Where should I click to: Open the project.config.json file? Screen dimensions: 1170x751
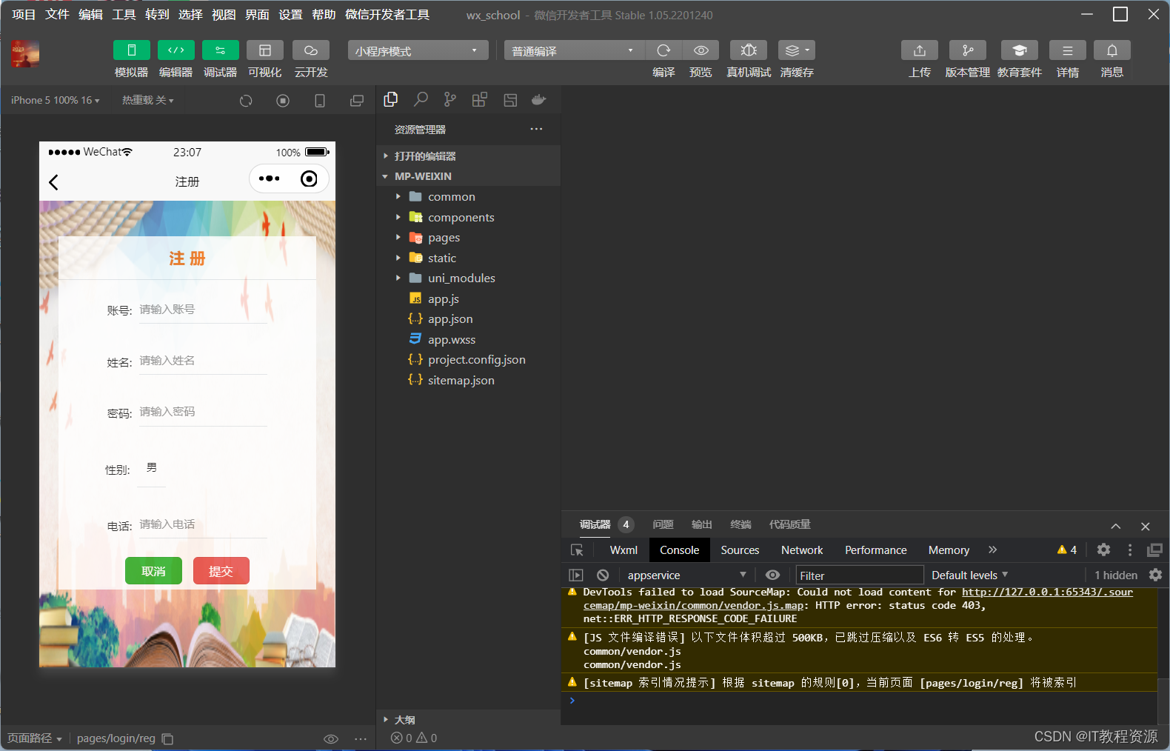click(x=468, y=360)
